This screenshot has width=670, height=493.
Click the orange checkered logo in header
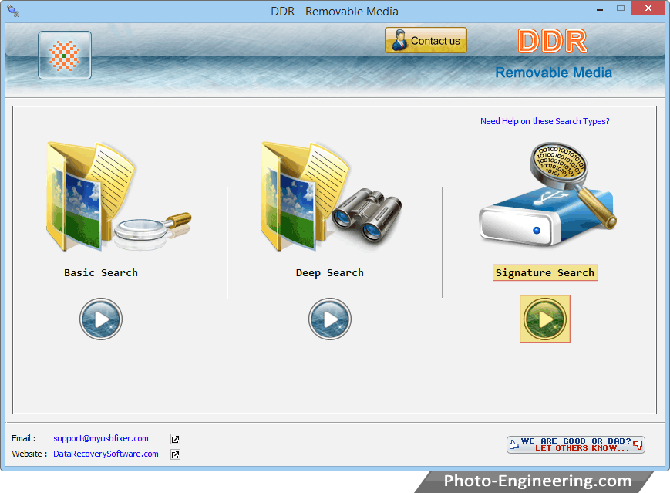coord(65,55)
